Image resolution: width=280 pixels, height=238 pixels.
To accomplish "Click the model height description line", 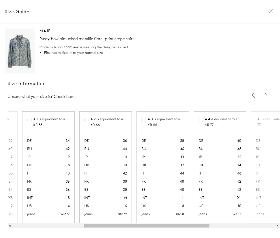I will pos(84,47).
